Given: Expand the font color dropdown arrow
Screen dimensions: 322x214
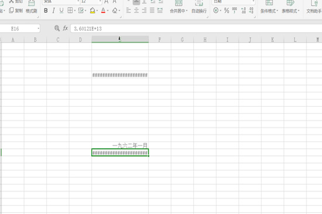Looking at the screenshot, I should (x=108, y=11).
